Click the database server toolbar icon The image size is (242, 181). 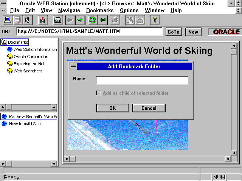[x=17, y=20]
